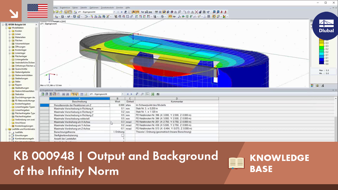Click the first icon at bottom of legend panel
338x190 pixels.
[312, 85]
